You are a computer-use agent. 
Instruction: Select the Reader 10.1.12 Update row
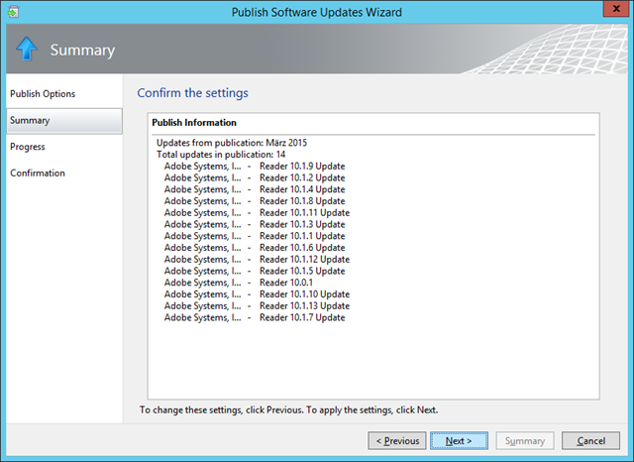(x=257, y=260)
